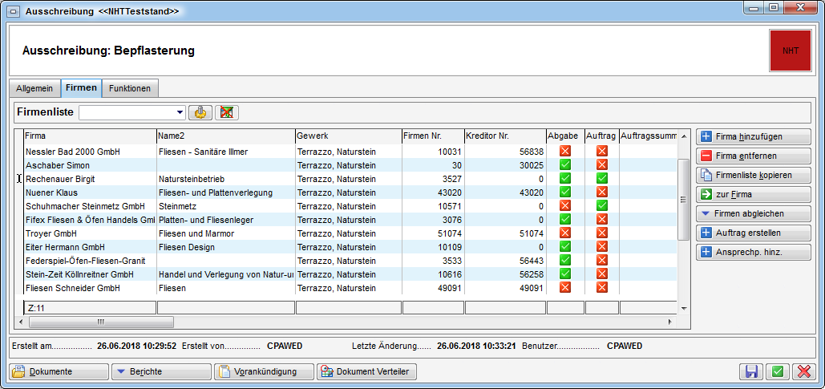Click the Auftrag column header
825x389 pixels.
[602, 136]
